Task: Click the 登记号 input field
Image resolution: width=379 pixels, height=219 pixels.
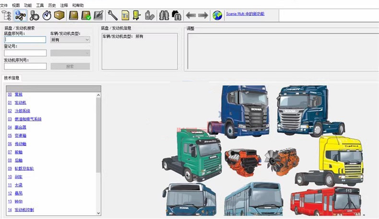Action: coord(25,53)
